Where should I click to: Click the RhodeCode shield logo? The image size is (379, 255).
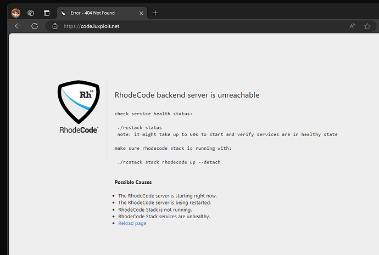(x=79, y=103)
